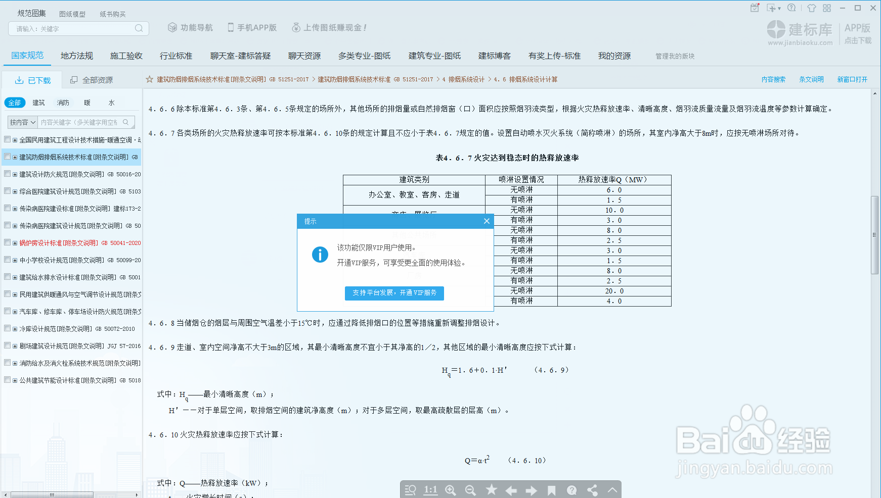
Task: Click the 1:1 actual size icon
Action: (430, 490)
